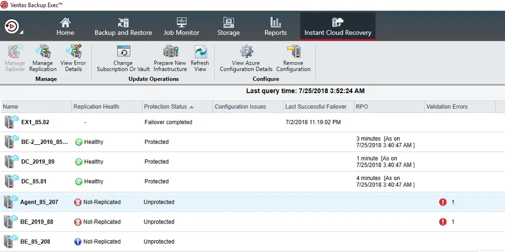
Task: Click the server icon for EX1_85.82
Action: pos(11,122)
